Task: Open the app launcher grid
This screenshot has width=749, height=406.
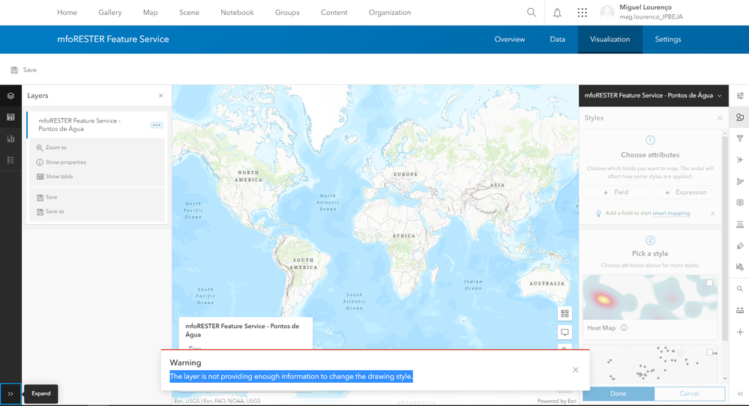Action: pyautogui.click(x=582, y=13)
